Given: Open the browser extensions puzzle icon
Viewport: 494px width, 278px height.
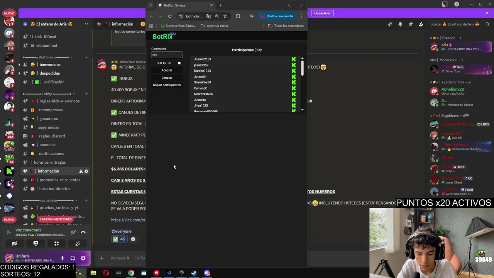Looking at the screenshot, I should 238,16.
